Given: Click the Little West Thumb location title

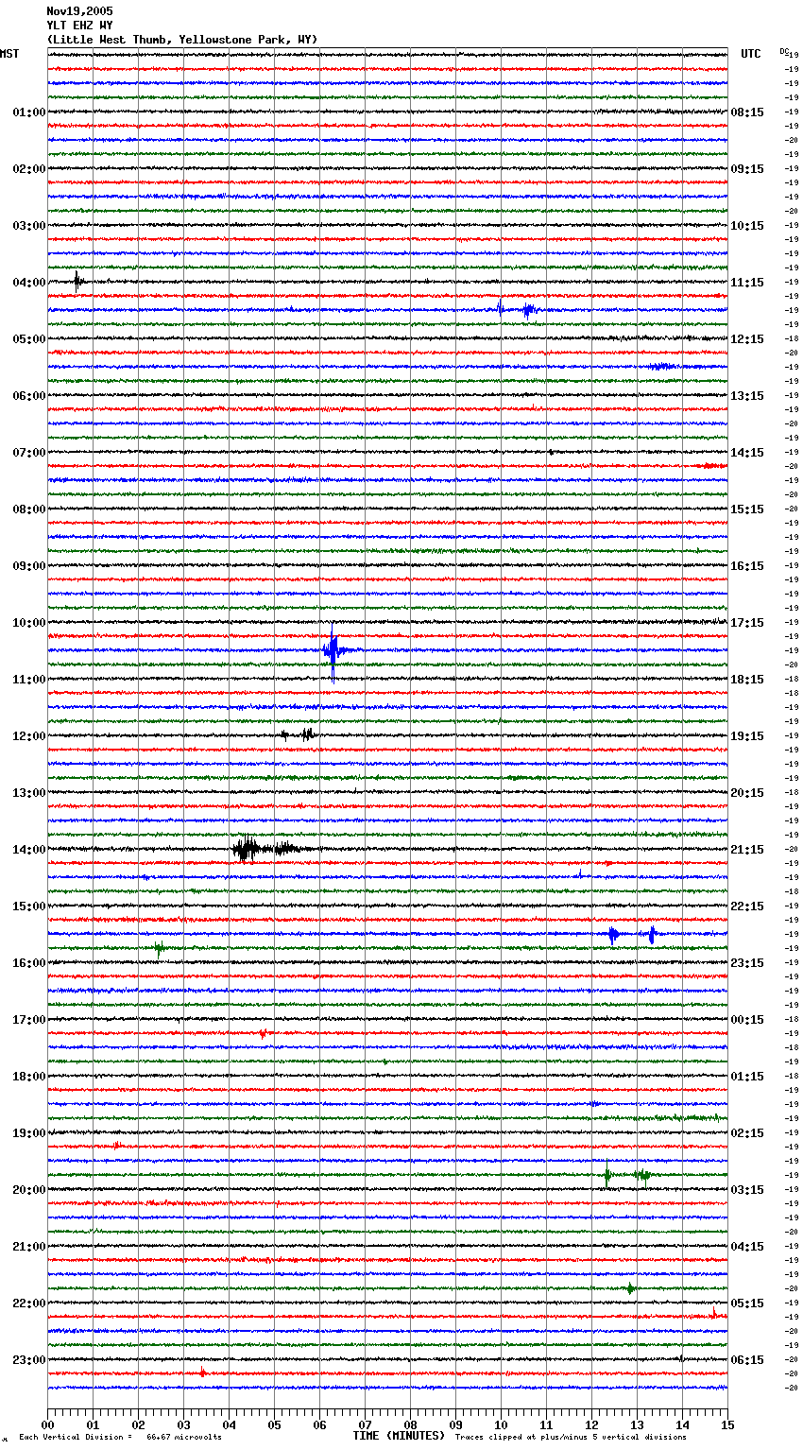Looking at the screenshot, I should click(x=182, y=40).
